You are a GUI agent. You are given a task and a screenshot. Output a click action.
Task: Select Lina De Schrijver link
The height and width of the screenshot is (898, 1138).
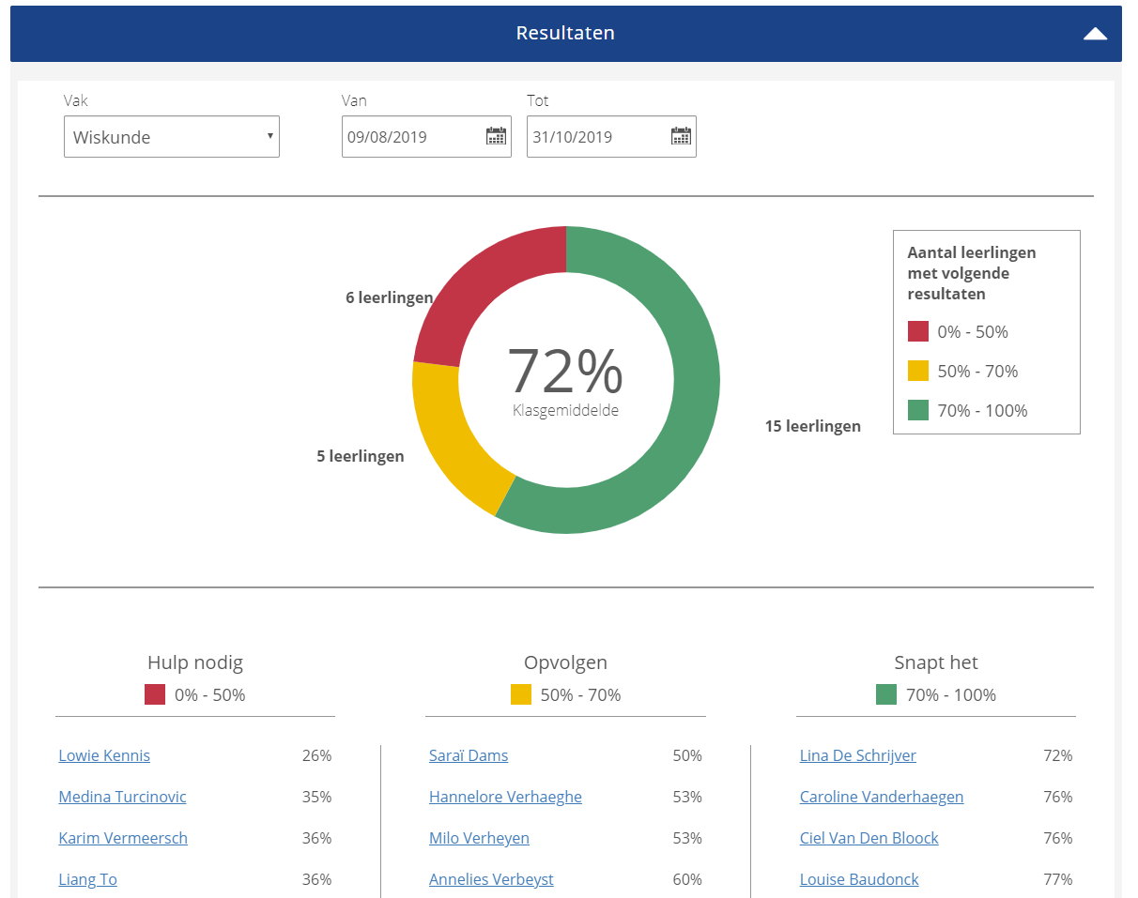point(857,755)
